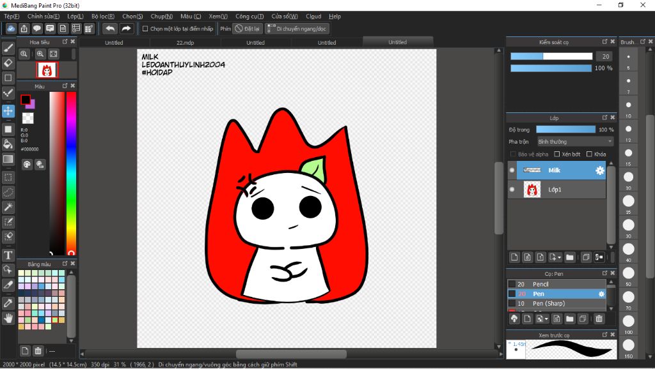Open Pen brush settings gear
Viewport: 655px width, 369px height.
coord(601,294)
